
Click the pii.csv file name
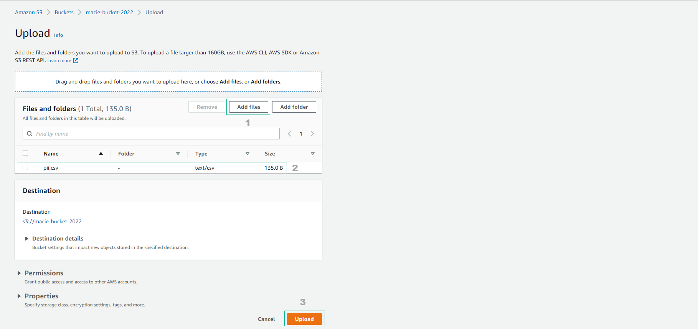51,168
